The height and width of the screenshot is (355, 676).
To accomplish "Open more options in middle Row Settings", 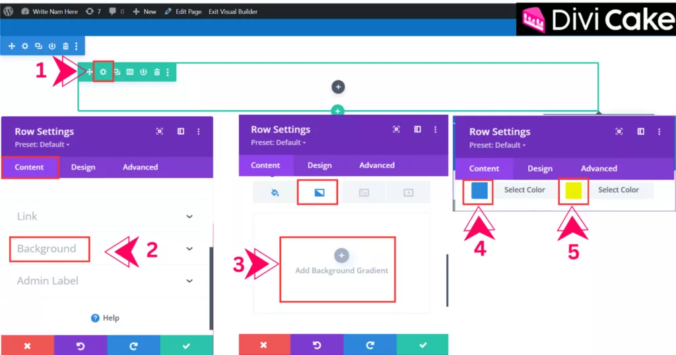I will click(x=435, y=129).
